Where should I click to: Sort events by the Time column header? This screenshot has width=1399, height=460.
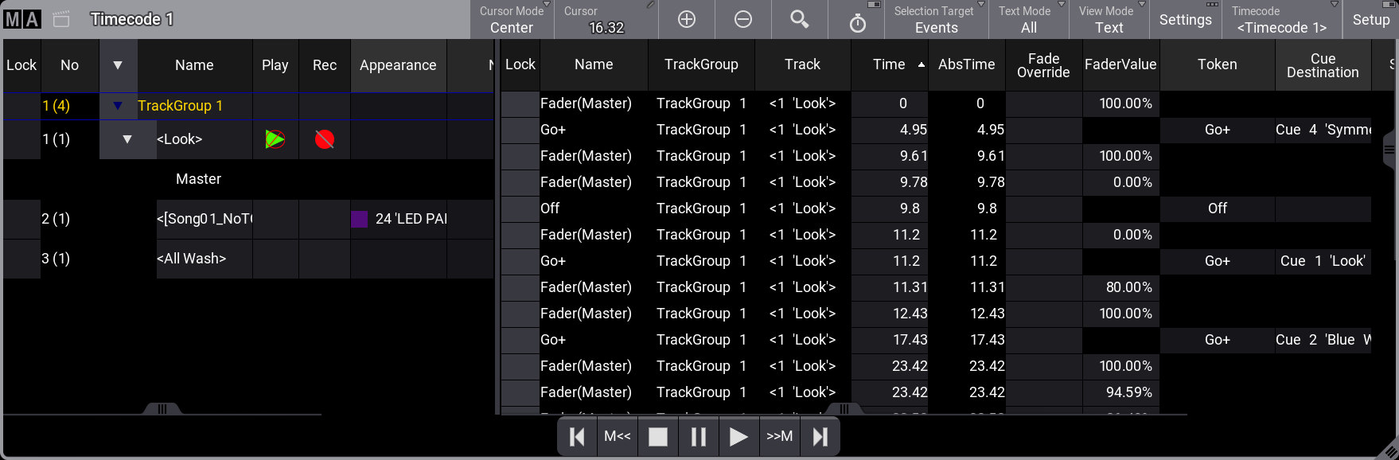click(889, 64)
